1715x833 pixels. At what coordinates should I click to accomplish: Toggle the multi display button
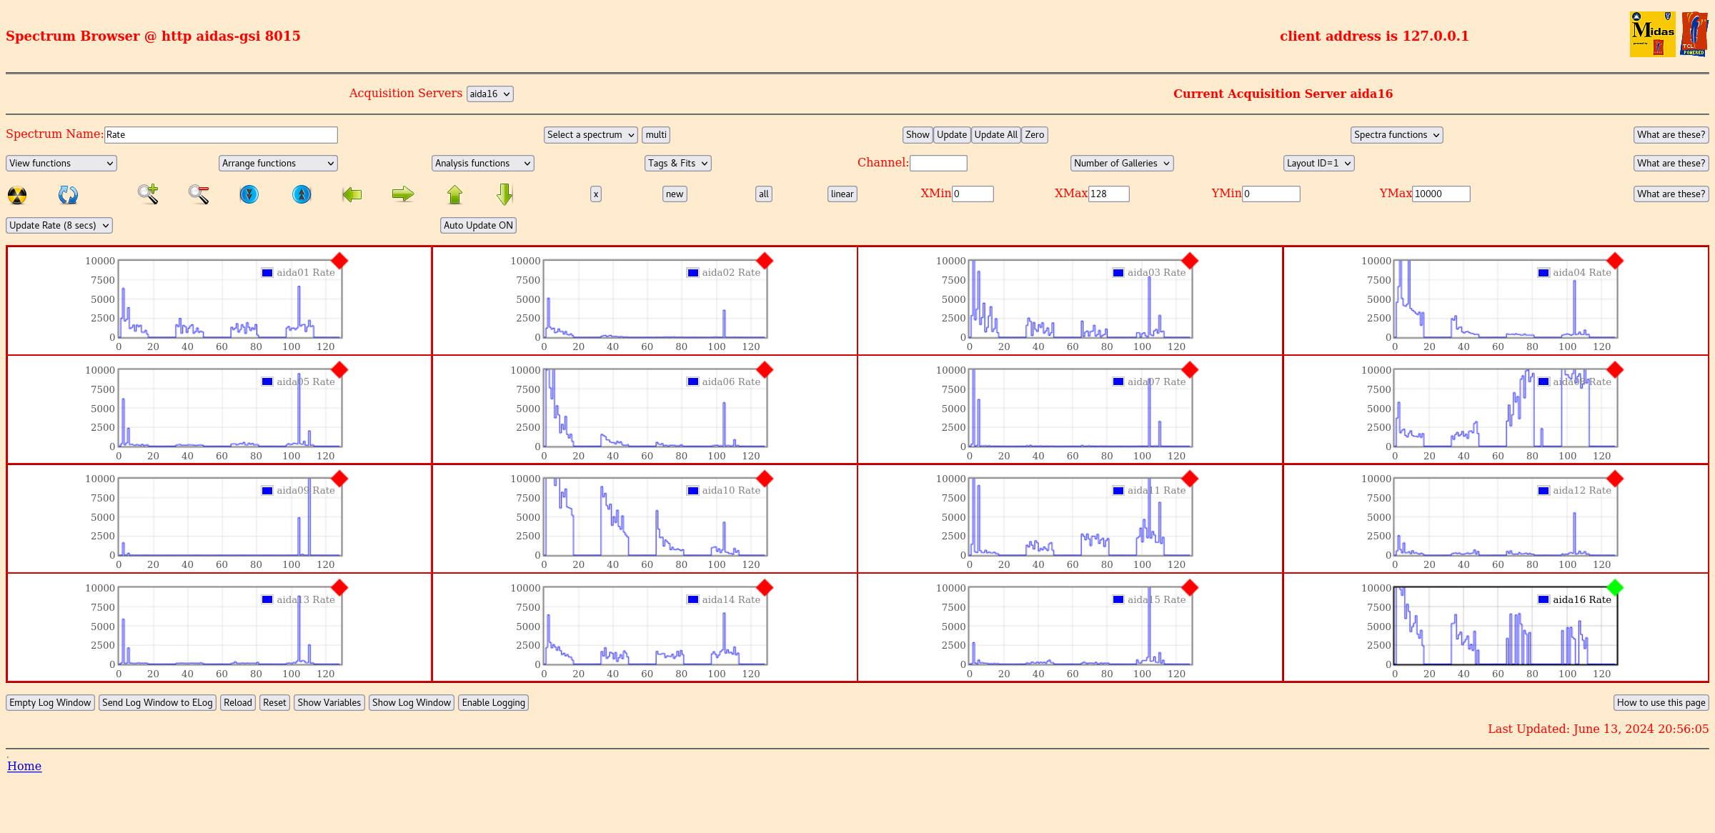pos(655,134)
